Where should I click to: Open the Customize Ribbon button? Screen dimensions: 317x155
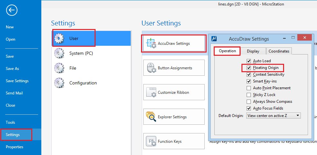pos(174,92)
